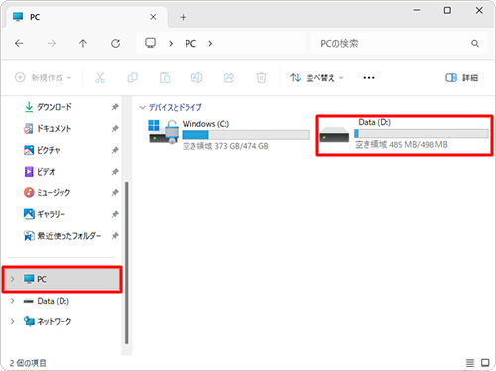This screenshot has height=371, width=496.
Task: Maximize the Explorer window
Action: (x=447, y=10)
